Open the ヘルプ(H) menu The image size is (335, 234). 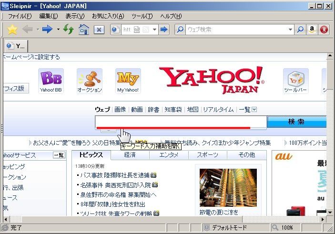click(171, 16)
